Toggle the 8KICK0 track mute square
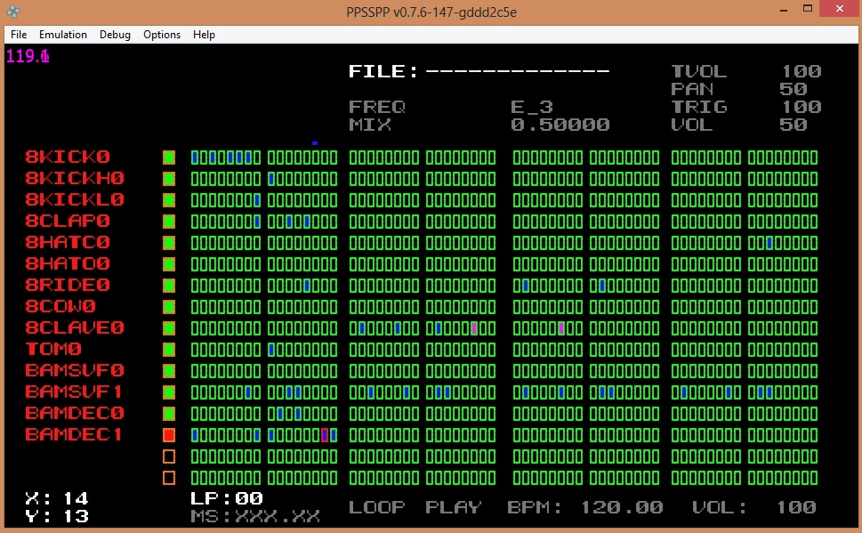The height and width of the screenshot is (533, 862). [169, 157]
